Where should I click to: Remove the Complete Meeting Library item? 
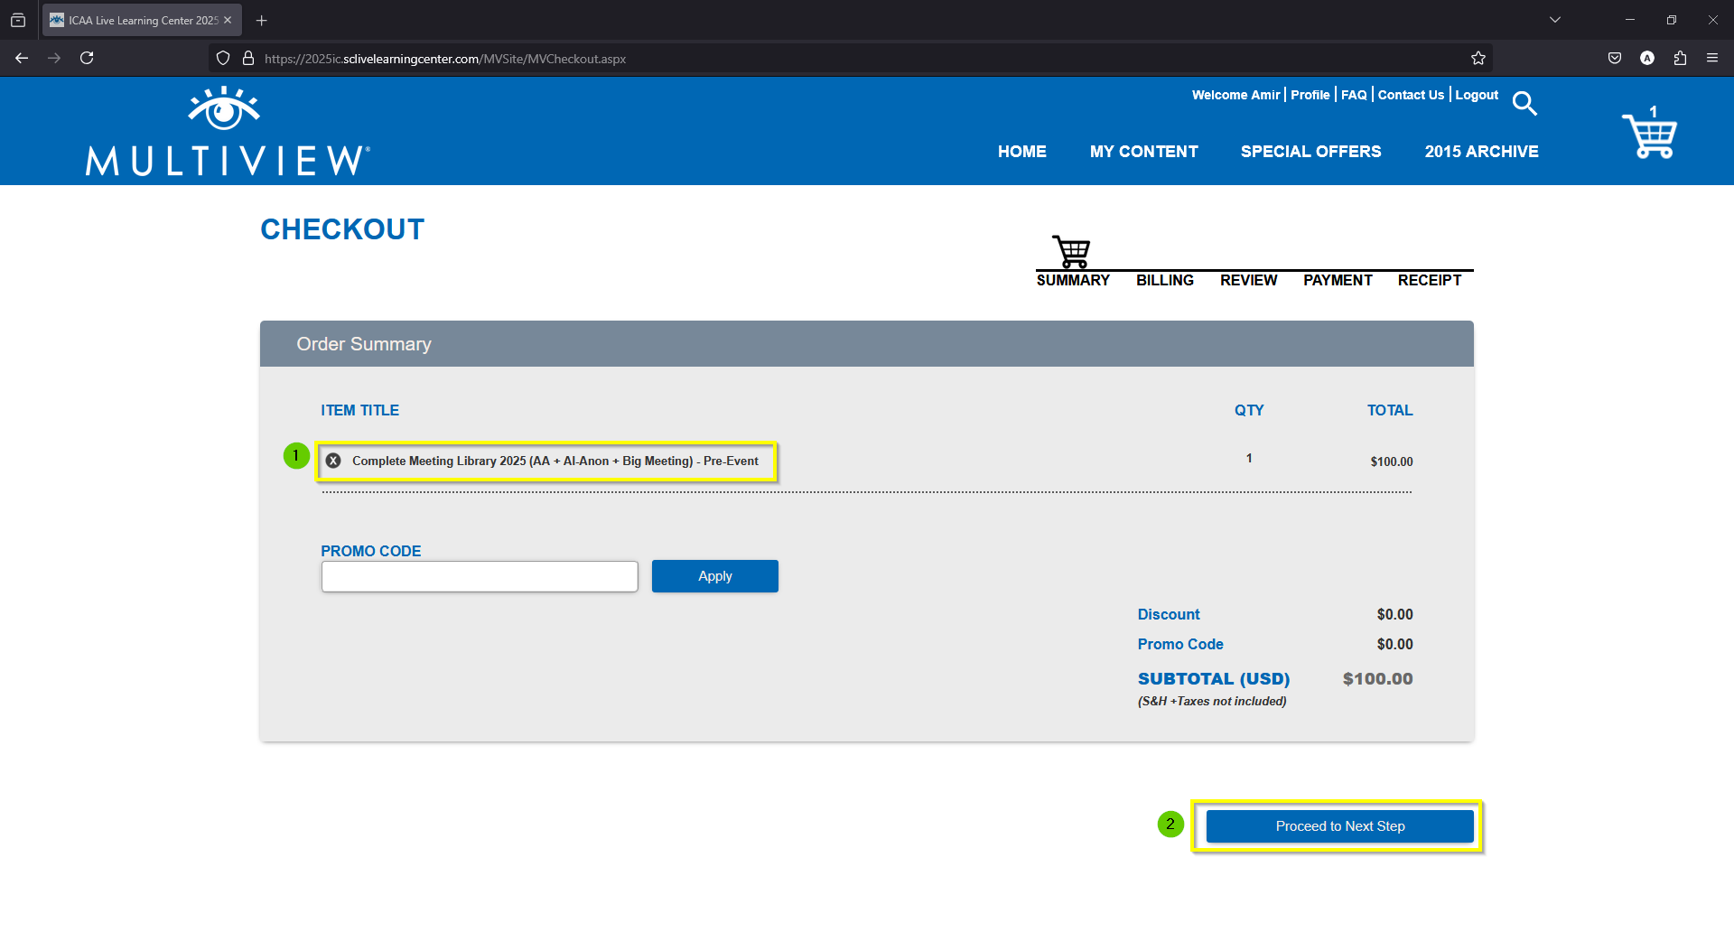click(x=333, y=461)
